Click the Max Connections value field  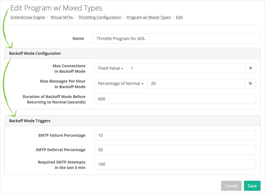coord(186,68)
